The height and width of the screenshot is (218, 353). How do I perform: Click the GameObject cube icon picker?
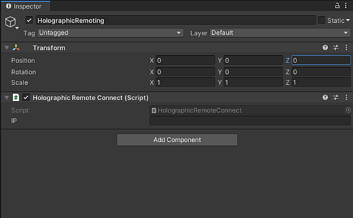click(11, 22)
